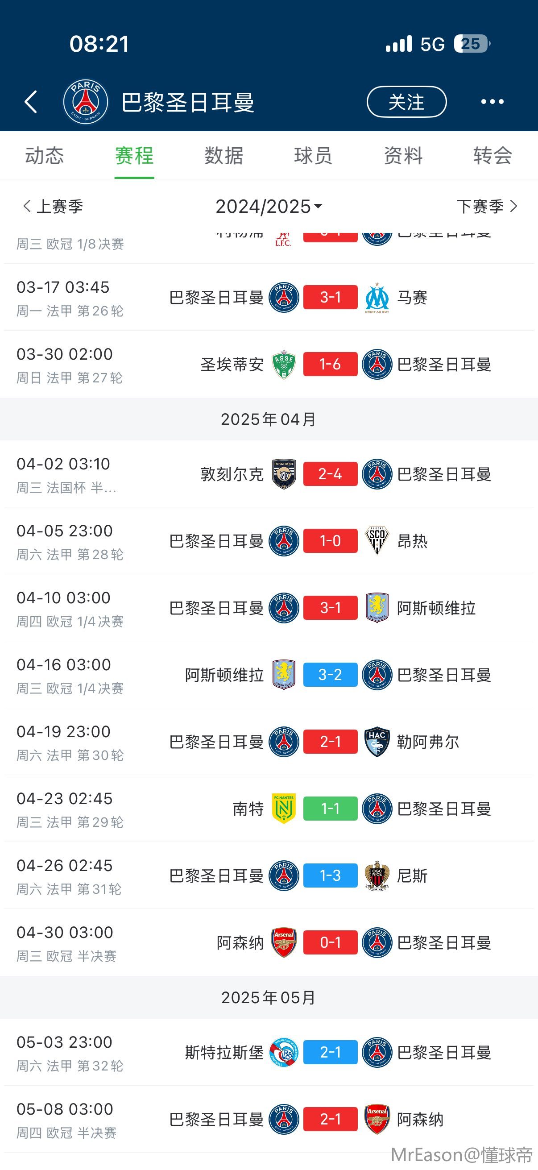
Task: Open the 04-30 Arsenal semifinal match row
Action: 269,942
